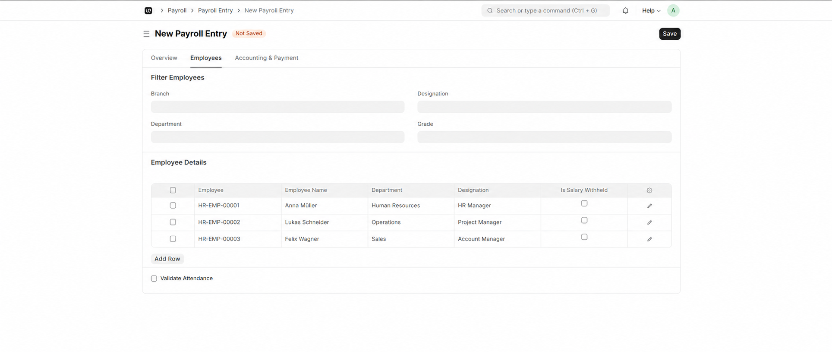Switch to the Employees tab
Viewport: 832px width, 352px height.
[206, 58]
